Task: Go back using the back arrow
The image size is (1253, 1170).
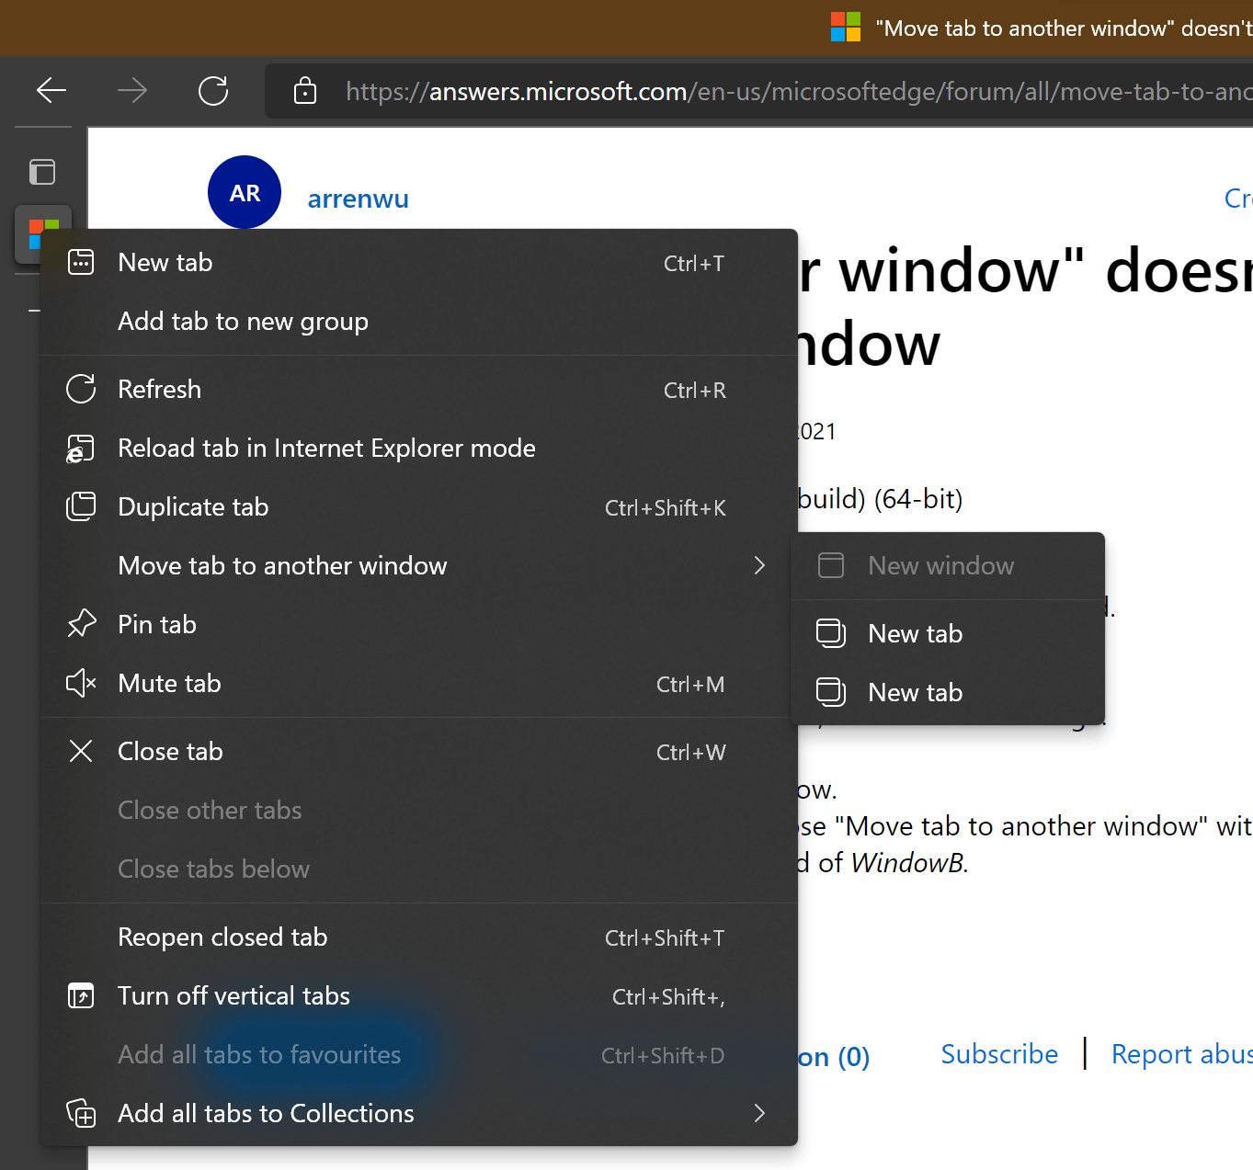Action: pos(51,90)
